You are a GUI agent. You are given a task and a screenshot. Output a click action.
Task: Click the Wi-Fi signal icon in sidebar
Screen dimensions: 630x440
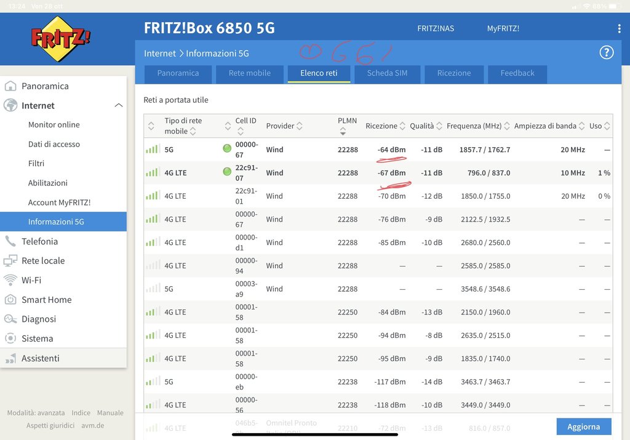point(10,280)
